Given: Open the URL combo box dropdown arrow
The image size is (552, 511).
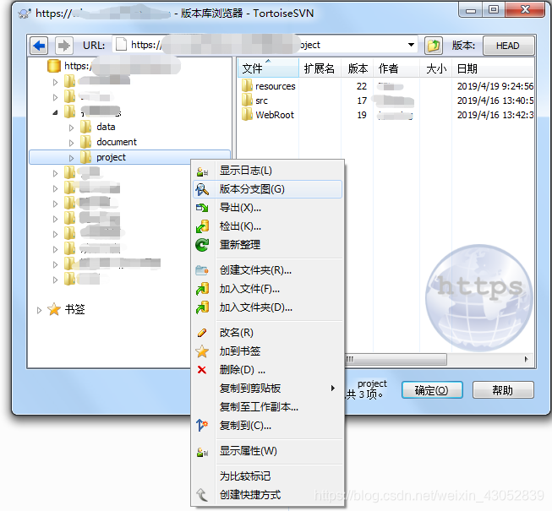Looking at the screenshot, I should pyautogui.click(x=411, y=45).
